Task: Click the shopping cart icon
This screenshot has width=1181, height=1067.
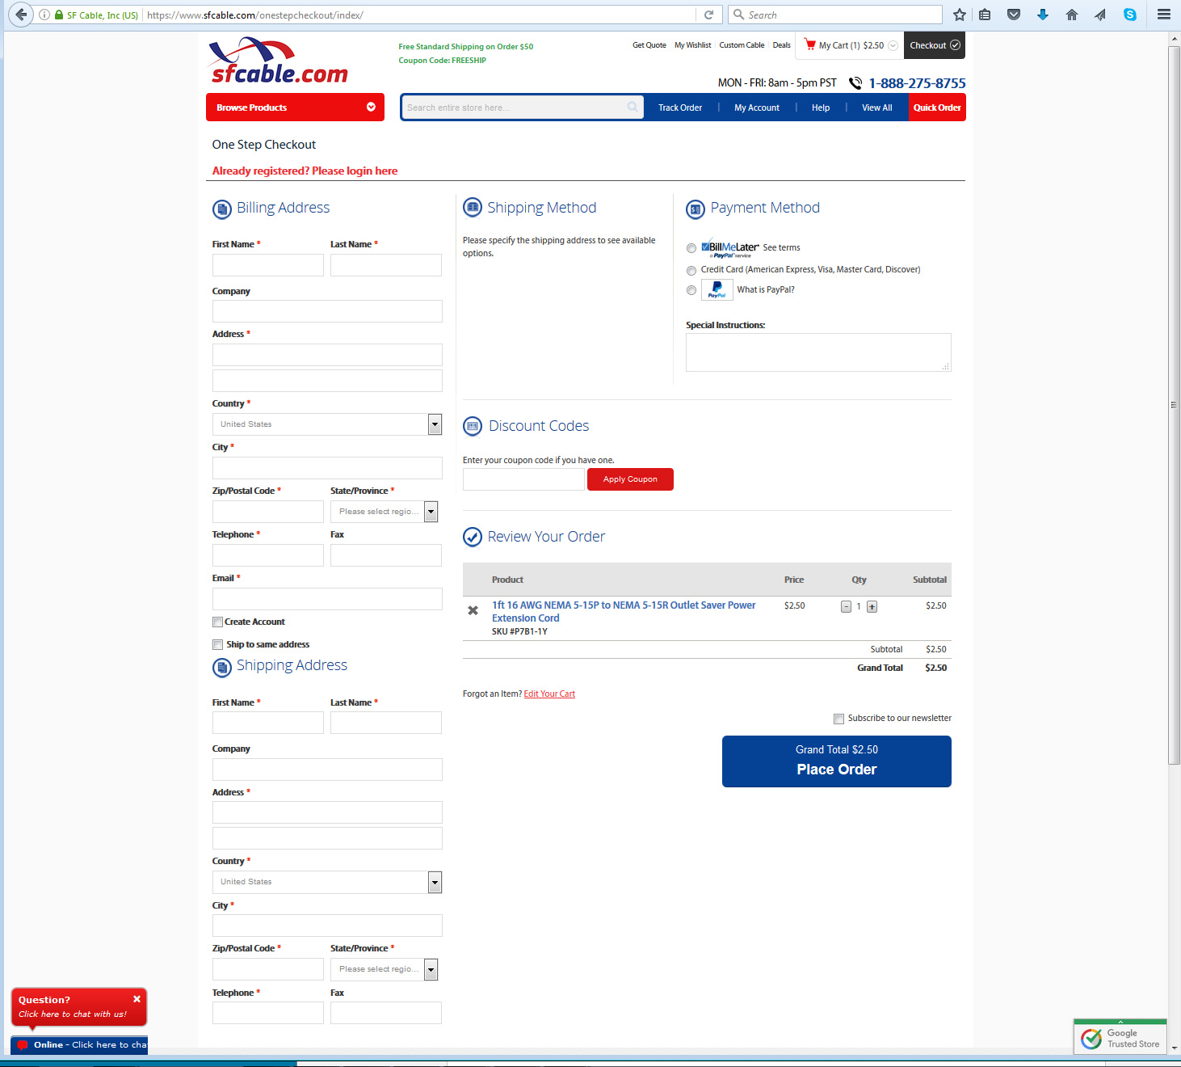Action: coord(809,44)
